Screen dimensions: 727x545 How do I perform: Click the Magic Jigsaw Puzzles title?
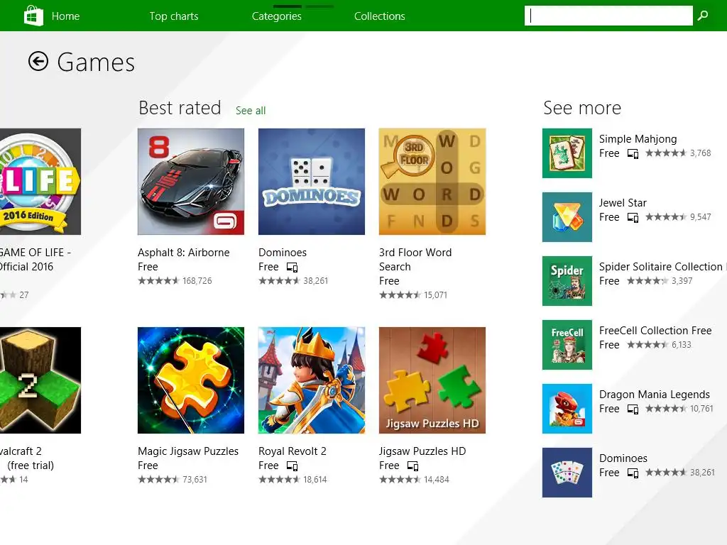pyautogui.click(x=187, y=451)
